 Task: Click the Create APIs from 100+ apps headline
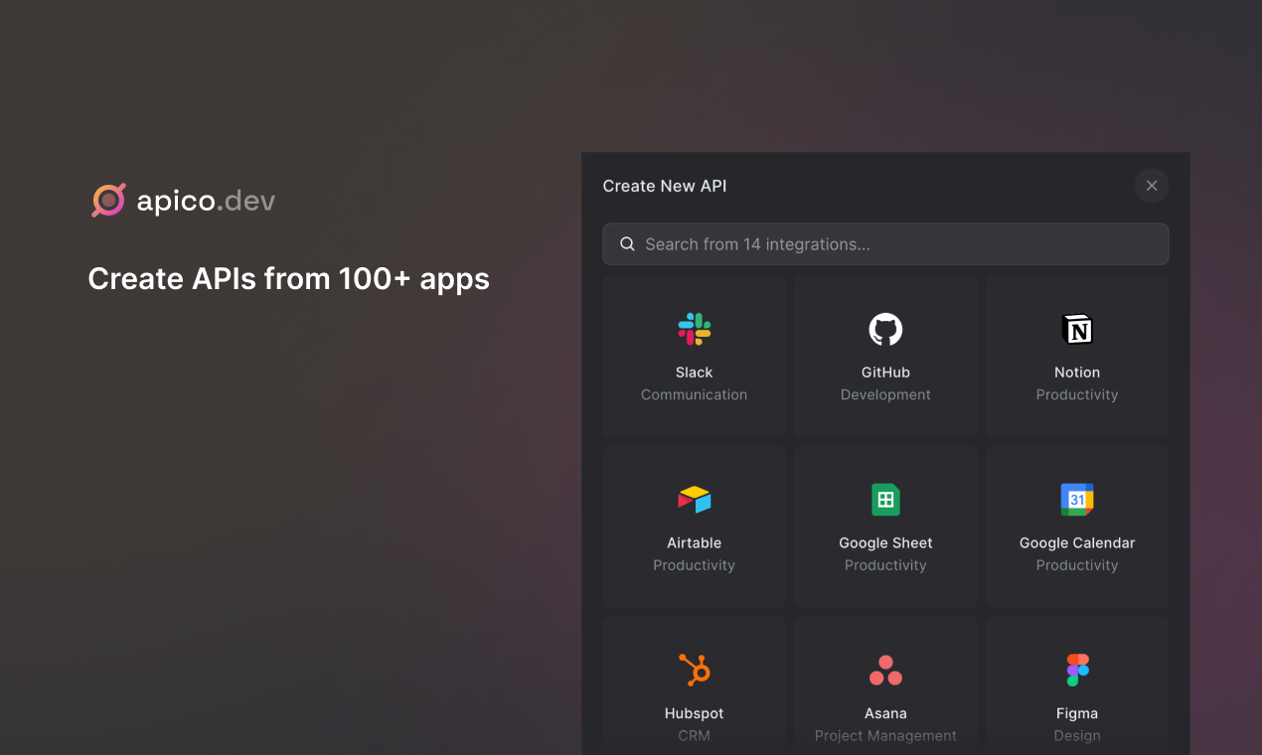(288, 279)
